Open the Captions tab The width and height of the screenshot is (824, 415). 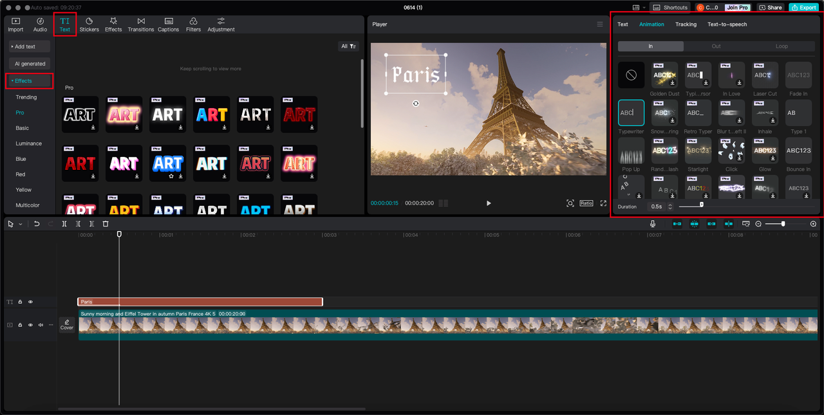click(x=169, y=24)
